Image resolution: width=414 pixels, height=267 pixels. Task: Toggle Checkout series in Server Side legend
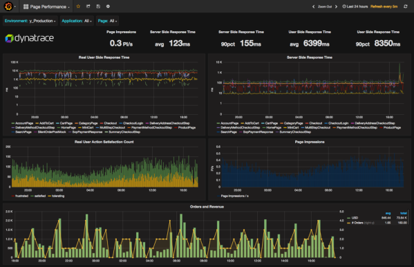pos(316,123)
